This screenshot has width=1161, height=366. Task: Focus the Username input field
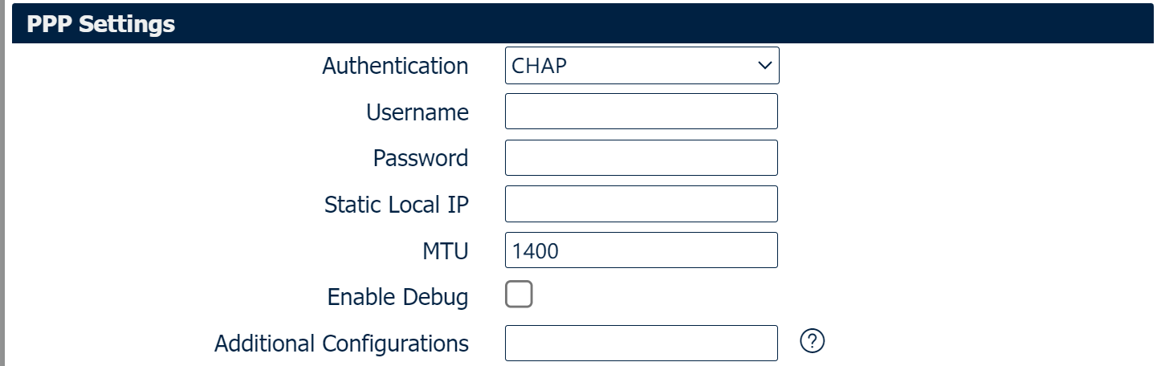pos(641,112)
